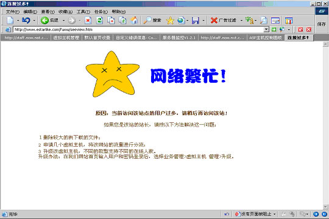Click the new blank page toolbar icon
Viewport: 329px width, 219px height.
pyautogui.click(x=10, y=20)
